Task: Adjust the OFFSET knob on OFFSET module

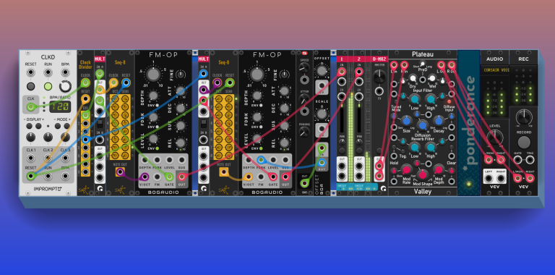Action: coord(322,71)
